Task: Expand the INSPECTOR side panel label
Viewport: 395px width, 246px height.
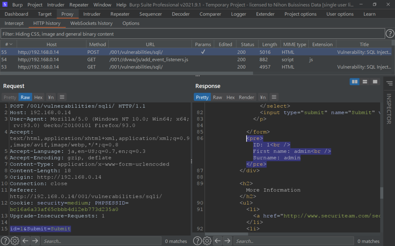Action: [389, 109]
